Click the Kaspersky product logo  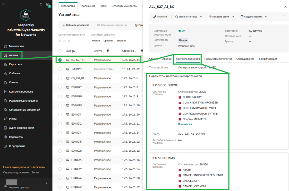pos(26,15)
